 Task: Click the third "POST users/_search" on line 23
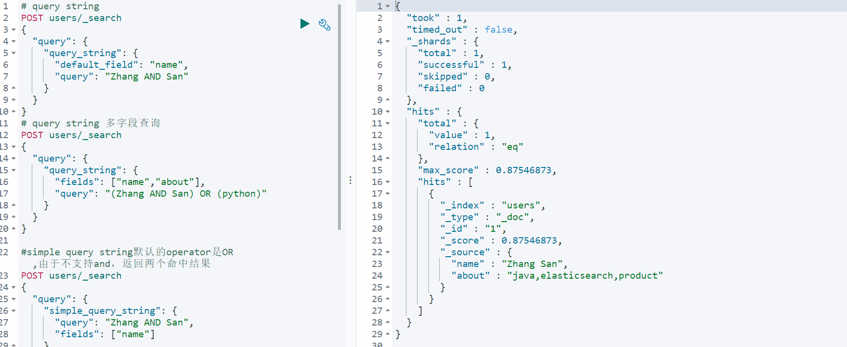[71, 276]
